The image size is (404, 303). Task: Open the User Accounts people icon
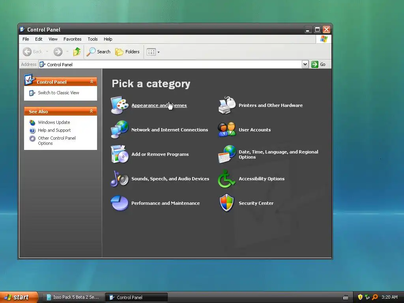pos(227,129)
